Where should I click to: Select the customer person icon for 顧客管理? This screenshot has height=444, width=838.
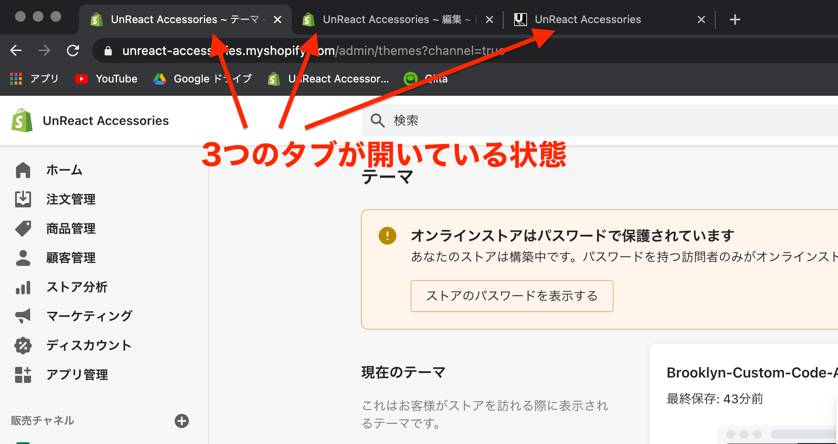click(23, 258)
